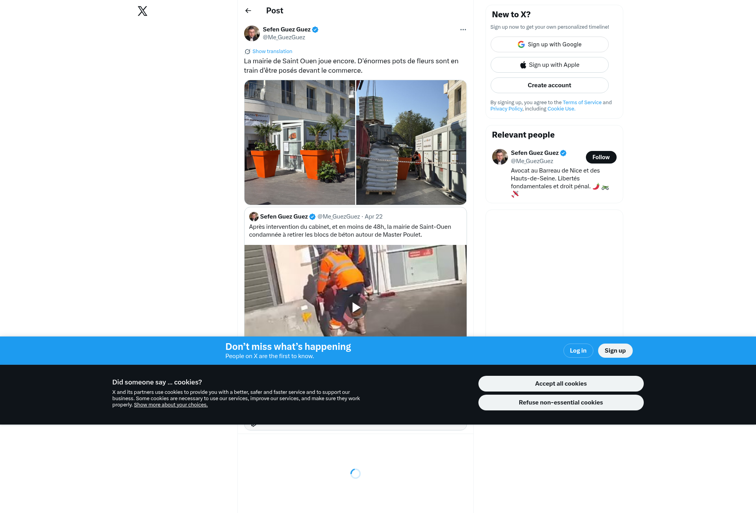This screenshot has width=756, height=513.
Task: Click Sefen Guez Guez's profile avatar in post
Action: click(x=252, y=33)
